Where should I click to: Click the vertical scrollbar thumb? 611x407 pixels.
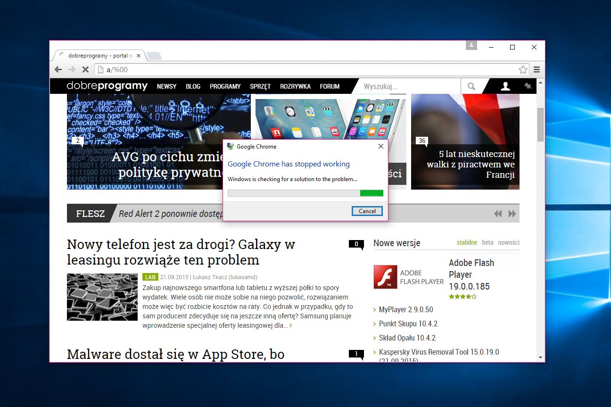[540, 125]
